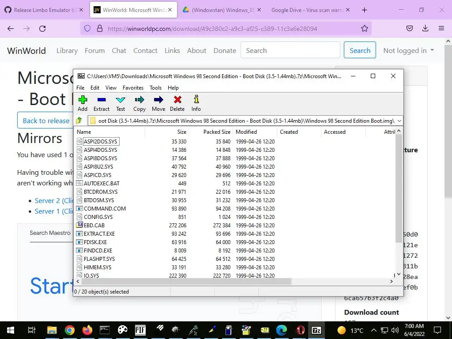Click the WinWorld search input field

click(290, 50)
